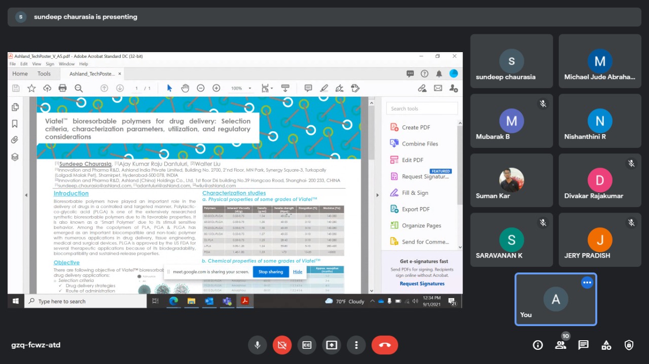Zoom out with the minus icon
The height and width of the screenshot is (364, 649).
(201, 88)
